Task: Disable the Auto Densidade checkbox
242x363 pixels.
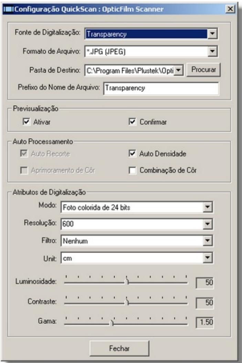Action: [x=133, y=154]
